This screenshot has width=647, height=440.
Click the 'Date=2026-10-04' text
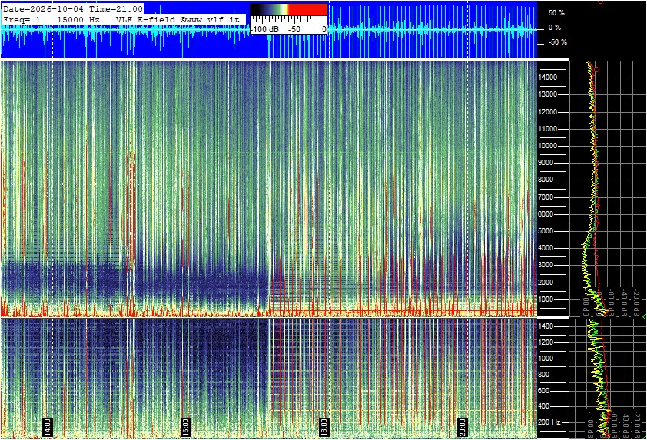coord(44,9)
